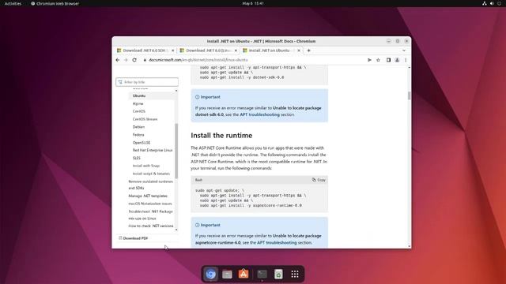This screenshot has height=284, width=506.
Task: Open the Fedora install page
Action: click(138, 135)
